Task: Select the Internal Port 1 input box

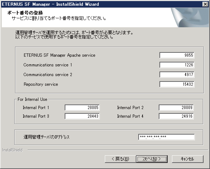Action: tap(82, 108)
